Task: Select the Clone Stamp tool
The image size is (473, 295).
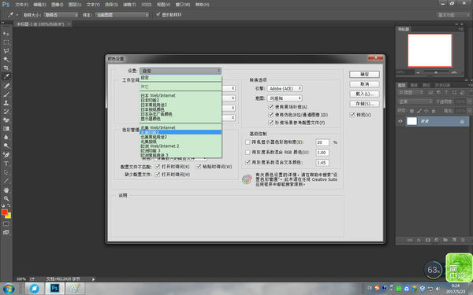Action: [6, 102]
